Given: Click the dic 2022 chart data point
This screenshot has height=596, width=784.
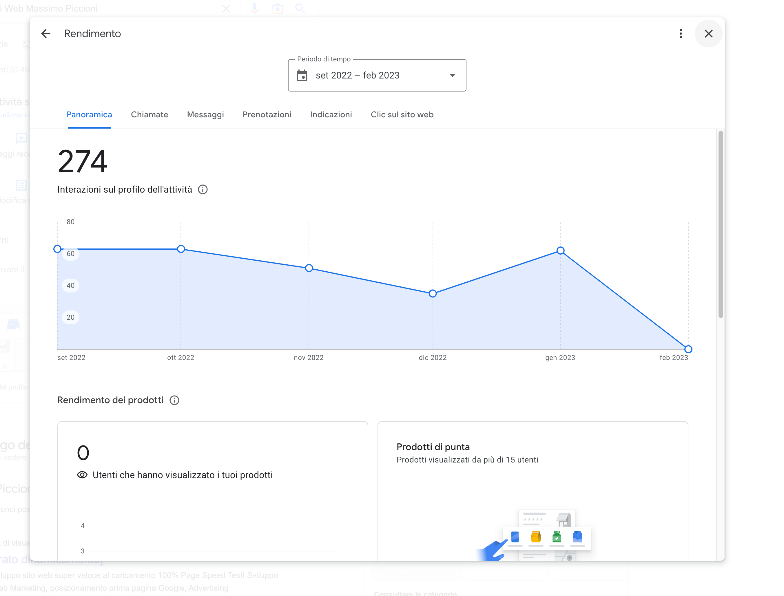Looking at the screenshot, I should [432, 293].
